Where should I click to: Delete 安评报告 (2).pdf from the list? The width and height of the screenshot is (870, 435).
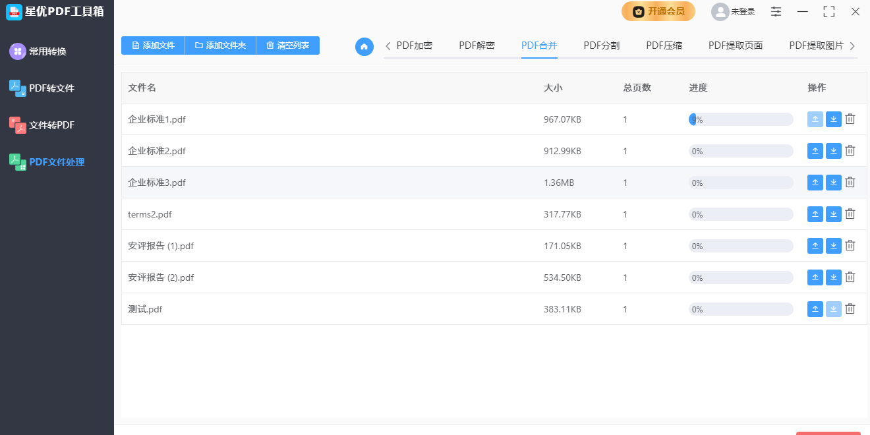pos(850,277)
